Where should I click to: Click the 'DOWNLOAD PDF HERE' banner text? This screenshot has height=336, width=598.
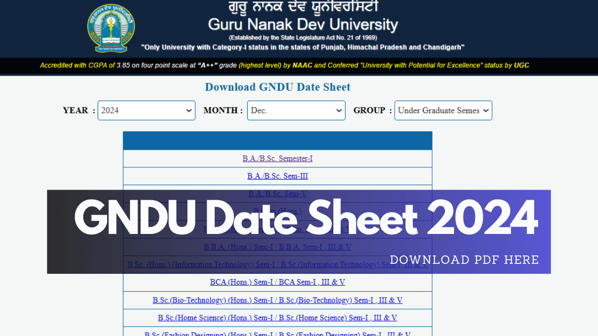tap(464, 260)
